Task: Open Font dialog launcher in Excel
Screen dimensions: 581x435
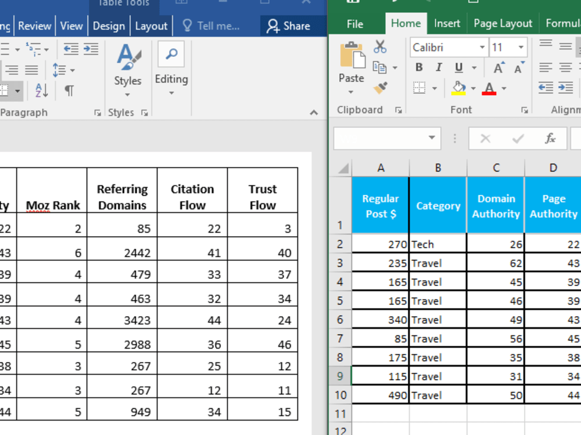Action: click(x=524, y=110)
